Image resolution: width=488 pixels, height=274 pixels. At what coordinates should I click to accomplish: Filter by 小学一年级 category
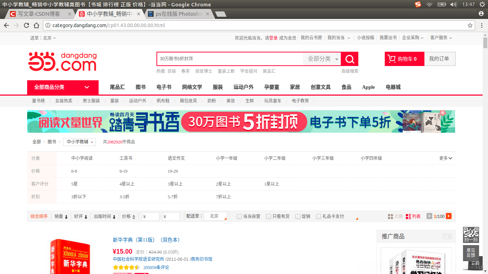226,158
